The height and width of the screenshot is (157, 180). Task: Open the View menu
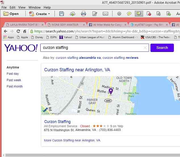[22, 7]
